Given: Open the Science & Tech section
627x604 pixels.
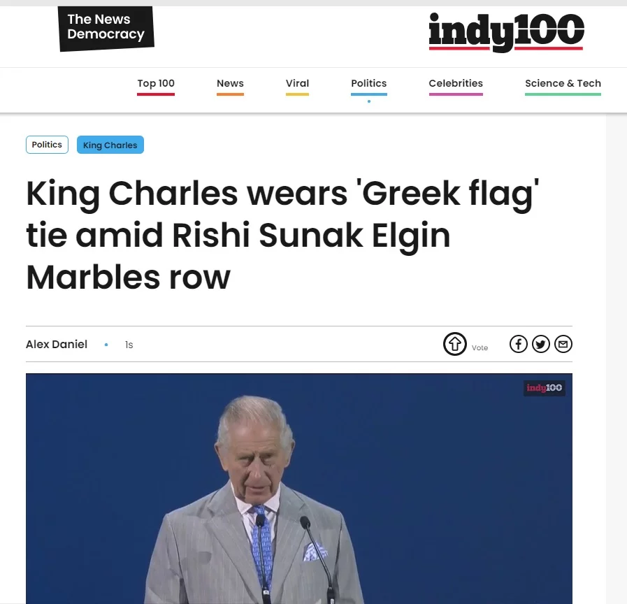Looking at the screenshot, I should click(563, 83).
